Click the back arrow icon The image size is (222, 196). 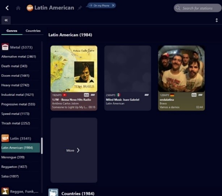point(7,8)
